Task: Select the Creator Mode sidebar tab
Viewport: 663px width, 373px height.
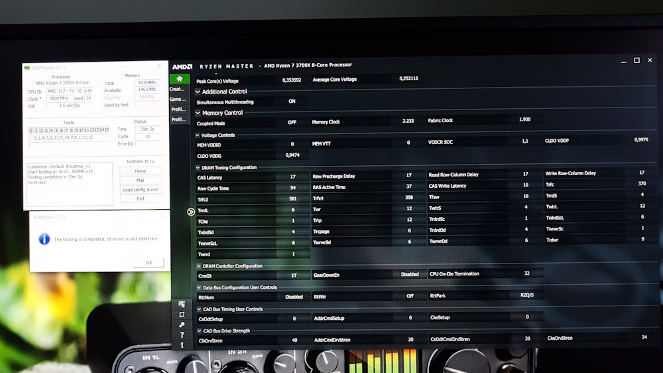Action: pyautogui.click(x=178, y=89)
